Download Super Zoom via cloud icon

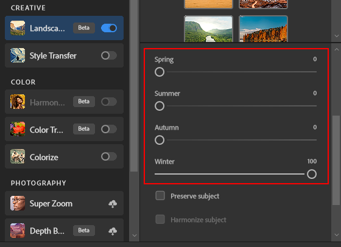click(113, 204)
